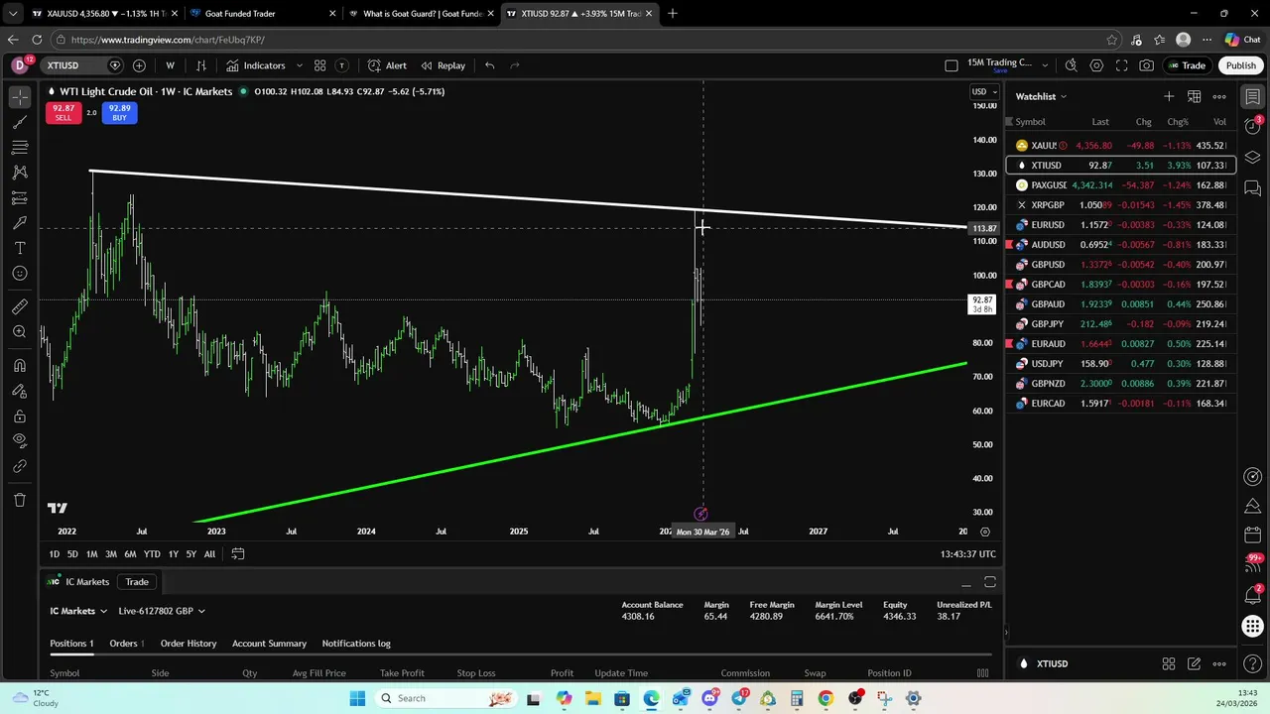Screen dimensions: 1270x714
Task: Click the Trade button in top toolbar
Action: pyautogui.click(x=1186, y=65)
